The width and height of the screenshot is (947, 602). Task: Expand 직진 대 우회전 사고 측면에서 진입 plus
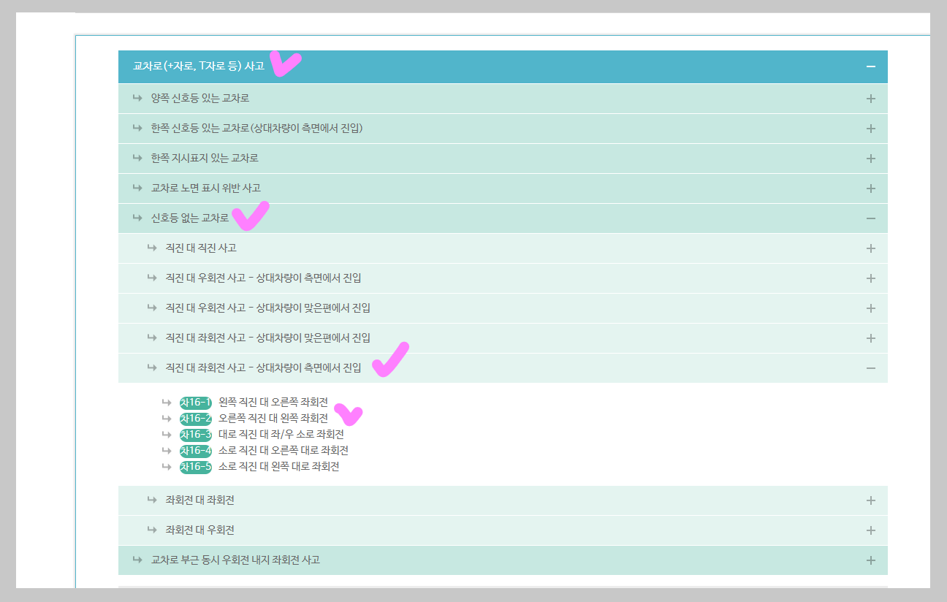click(x=870, y=278)
